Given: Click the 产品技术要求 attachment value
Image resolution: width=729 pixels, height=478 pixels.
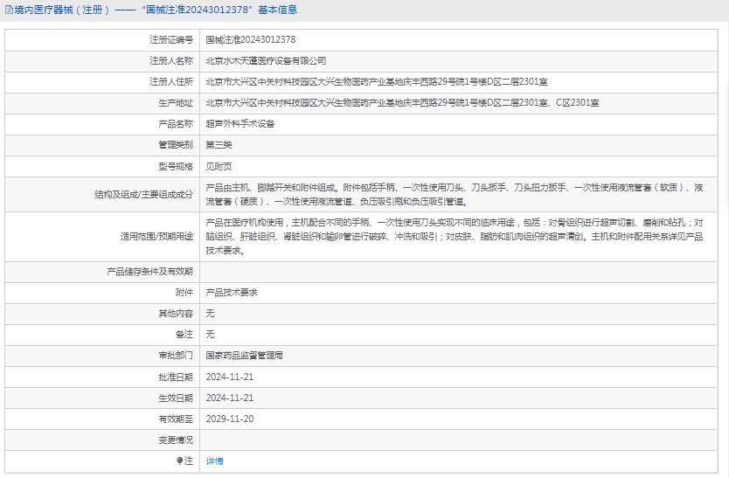Looking at the screenshot, I should pos(232,292).
